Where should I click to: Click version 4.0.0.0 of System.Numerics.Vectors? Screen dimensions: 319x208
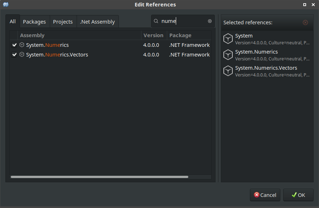pos(151,55)
